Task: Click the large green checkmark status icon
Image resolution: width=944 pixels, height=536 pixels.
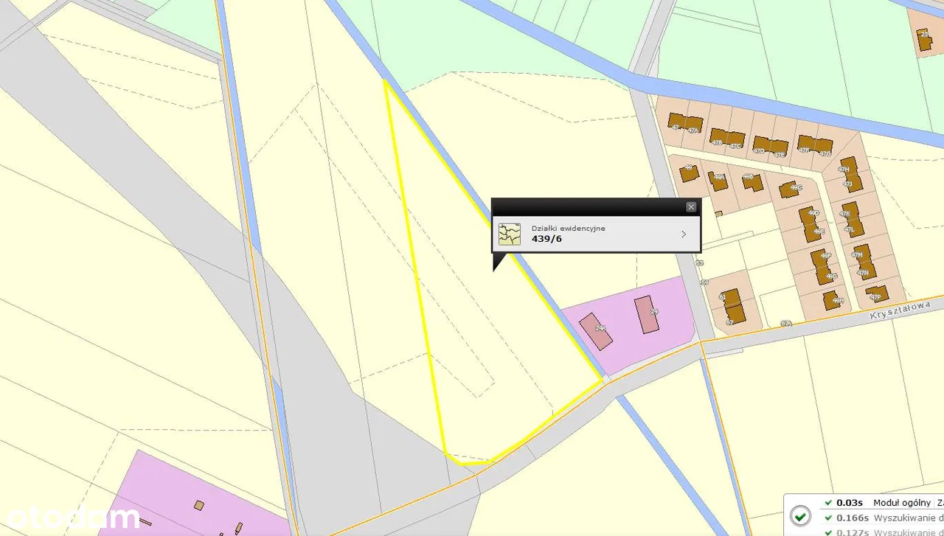Action: 800,516
